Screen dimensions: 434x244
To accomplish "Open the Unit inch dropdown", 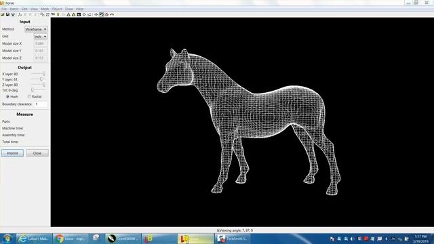I will pyautogui.click(x=41, y=37).
